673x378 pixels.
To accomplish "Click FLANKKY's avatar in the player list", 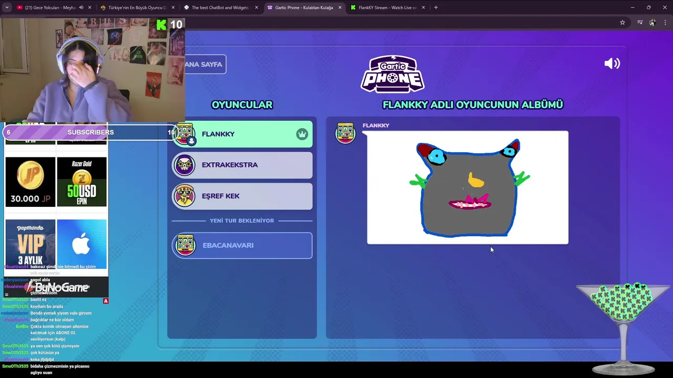I will [185, 134].
